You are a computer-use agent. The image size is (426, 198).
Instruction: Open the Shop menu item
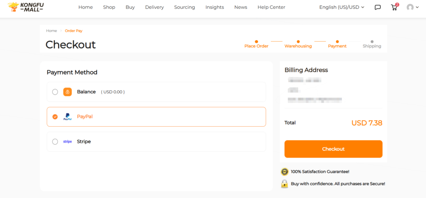109,8
